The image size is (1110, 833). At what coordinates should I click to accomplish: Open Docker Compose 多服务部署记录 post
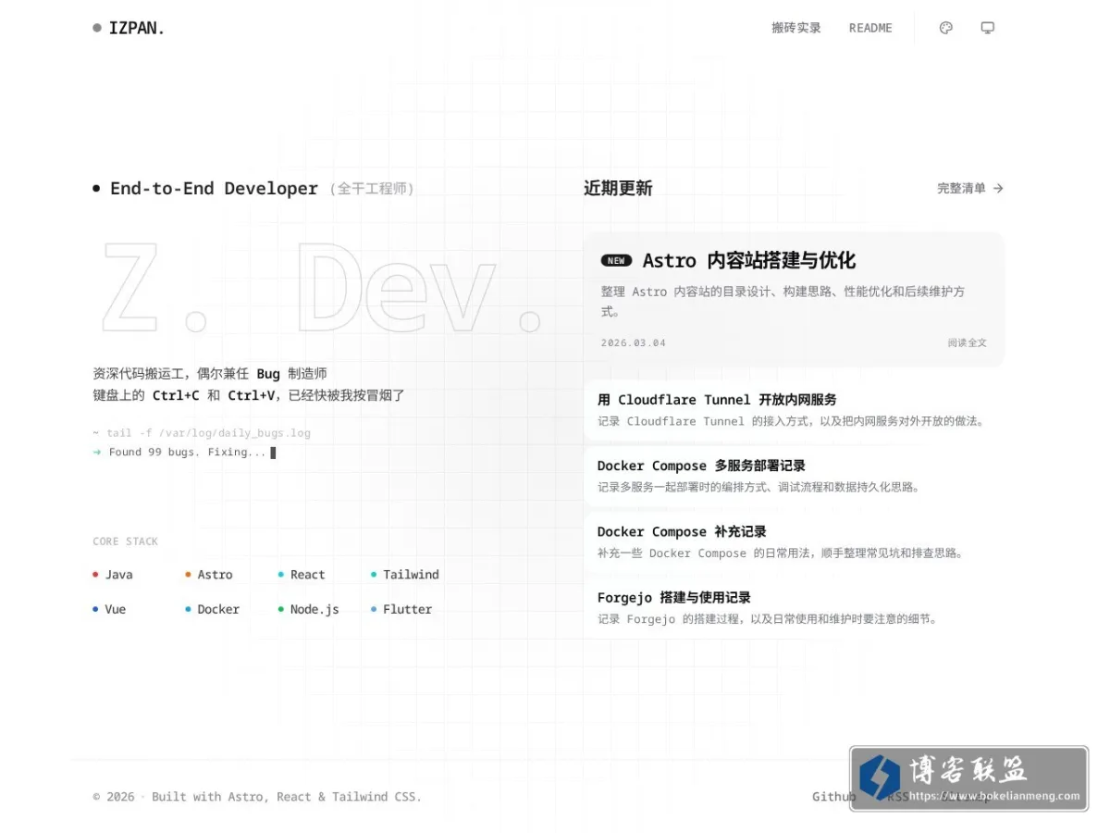pos(794,476)
